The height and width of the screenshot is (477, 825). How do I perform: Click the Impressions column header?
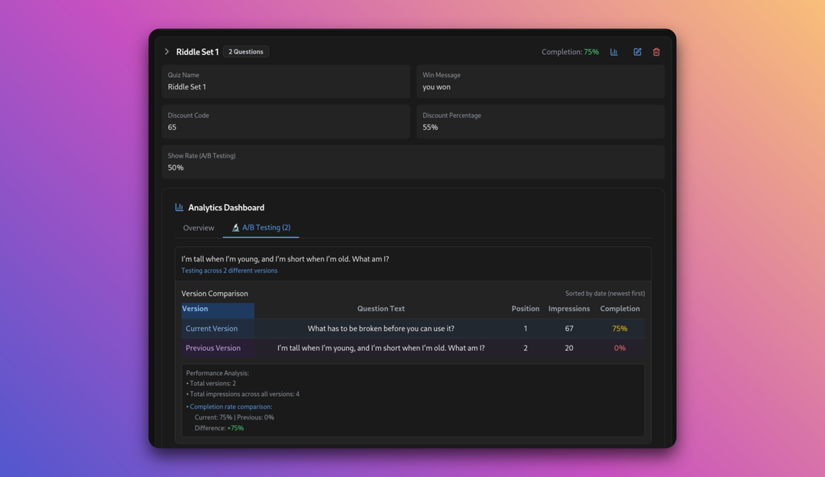coord(569,309)
